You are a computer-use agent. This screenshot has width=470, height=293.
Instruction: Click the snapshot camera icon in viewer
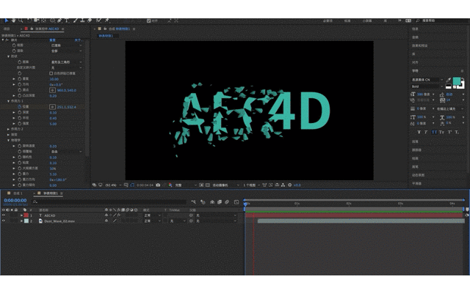(x=158, y=185)
